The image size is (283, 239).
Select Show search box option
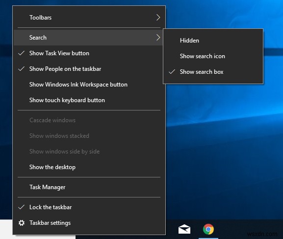[213, 72]
